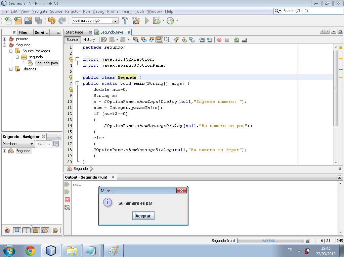Screen dimensions: 344x258
Task: Run the project with the green arrow
Action: pyautogui.click(x=147, y=21)
